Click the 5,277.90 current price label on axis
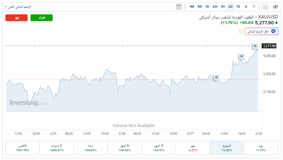 pos(269,46)
